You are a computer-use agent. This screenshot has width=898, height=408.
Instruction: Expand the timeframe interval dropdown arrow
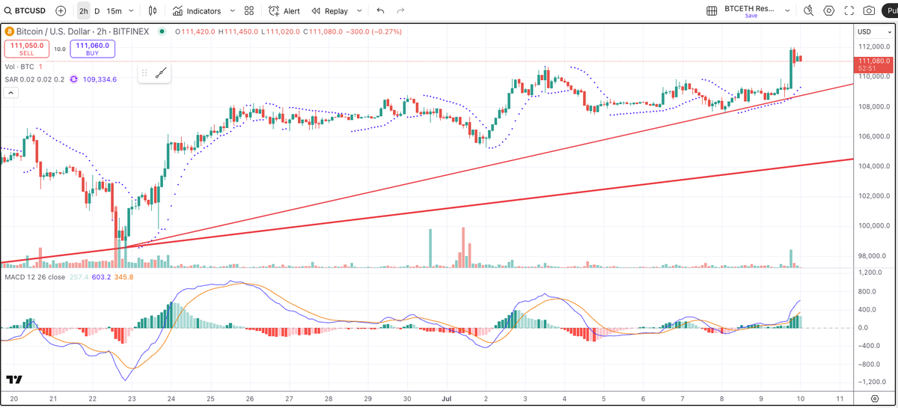pos(132,11)
